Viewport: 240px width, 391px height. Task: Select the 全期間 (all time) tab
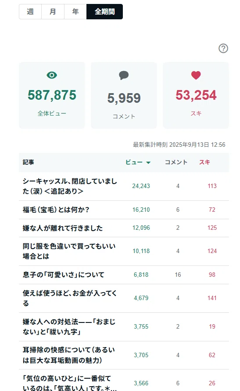104,11
